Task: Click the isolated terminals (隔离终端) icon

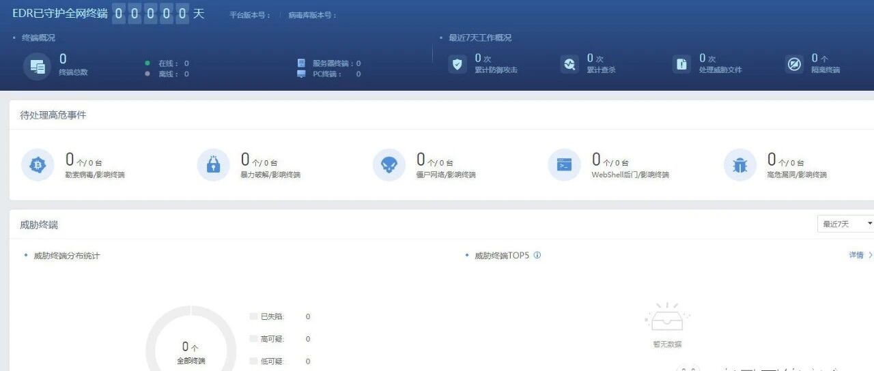Action: pos(794,64)
